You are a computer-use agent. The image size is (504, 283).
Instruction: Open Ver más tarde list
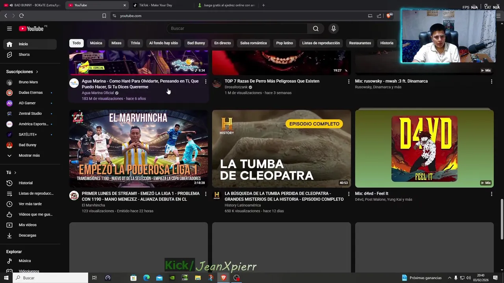pos(30,204)
